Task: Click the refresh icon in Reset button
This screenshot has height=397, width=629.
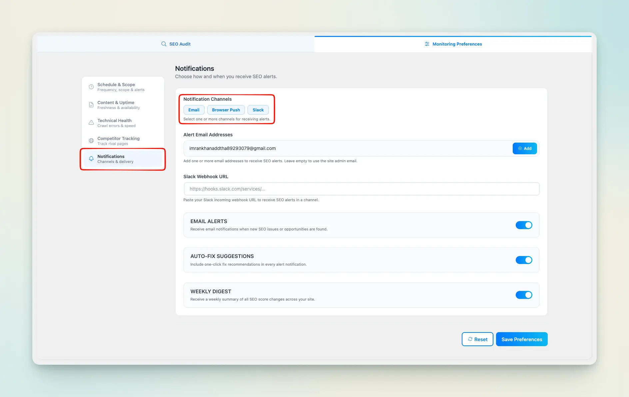Action: point(470,339)
